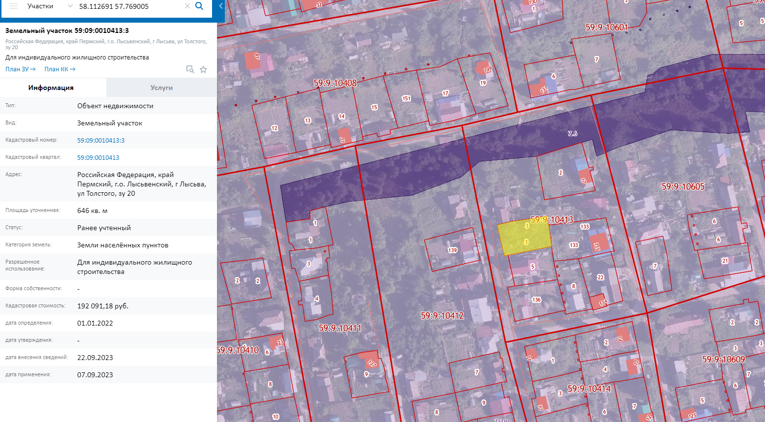The width and height of the screenshot is (765, 422).
Task: Select the Информация tab
Action: click(x=51, y=88)
